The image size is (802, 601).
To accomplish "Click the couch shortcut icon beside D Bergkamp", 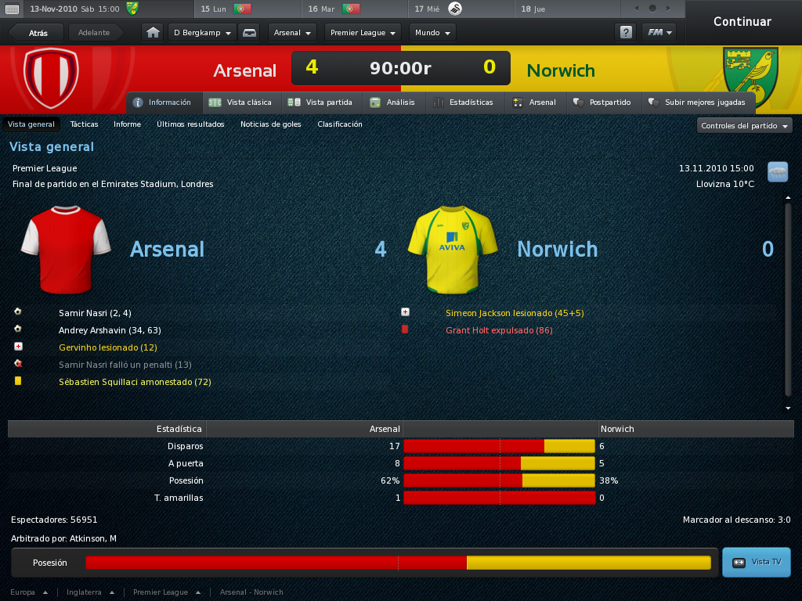I will pyautogui.click(x=249, y=33).
